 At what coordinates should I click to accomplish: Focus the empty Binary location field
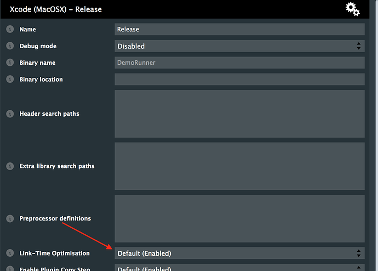(x=239, y=80)
